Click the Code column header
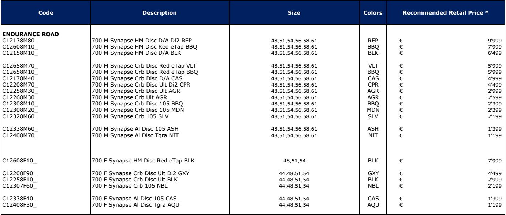The width and height of the screenshot is (506, 215). click(x=46, y=13)
